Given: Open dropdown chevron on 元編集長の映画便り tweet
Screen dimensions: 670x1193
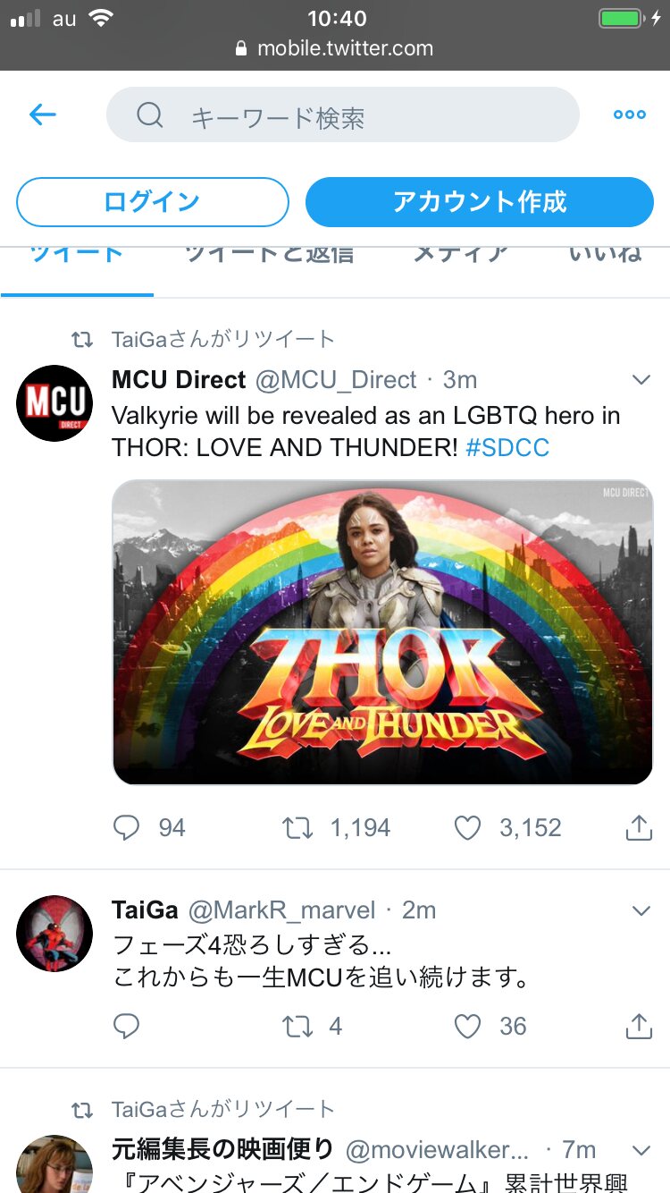Looking at the screenshot, I should pos(641,1149).
